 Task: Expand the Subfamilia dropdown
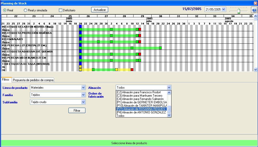83,102
